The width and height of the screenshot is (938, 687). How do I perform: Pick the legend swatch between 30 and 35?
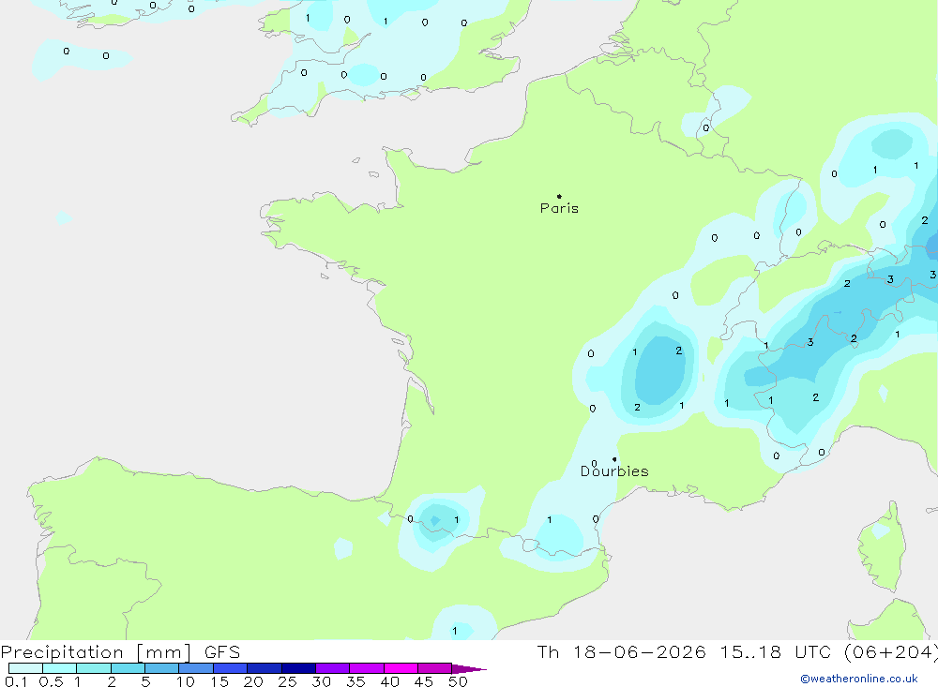[x=333, y=668]
